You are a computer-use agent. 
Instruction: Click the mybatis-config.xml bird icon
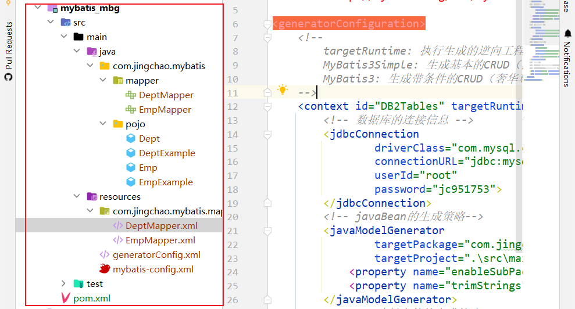105,269
